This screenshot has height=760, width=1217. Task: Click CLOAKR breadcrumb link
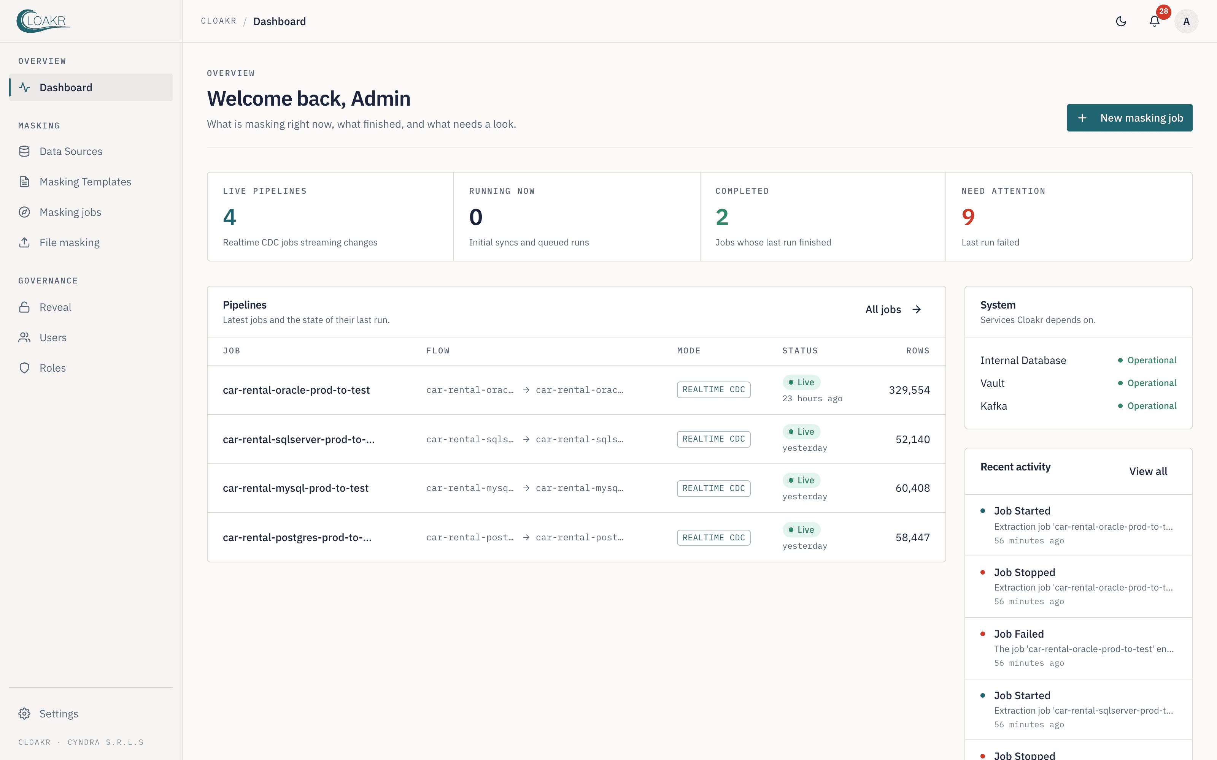[219, 21]
